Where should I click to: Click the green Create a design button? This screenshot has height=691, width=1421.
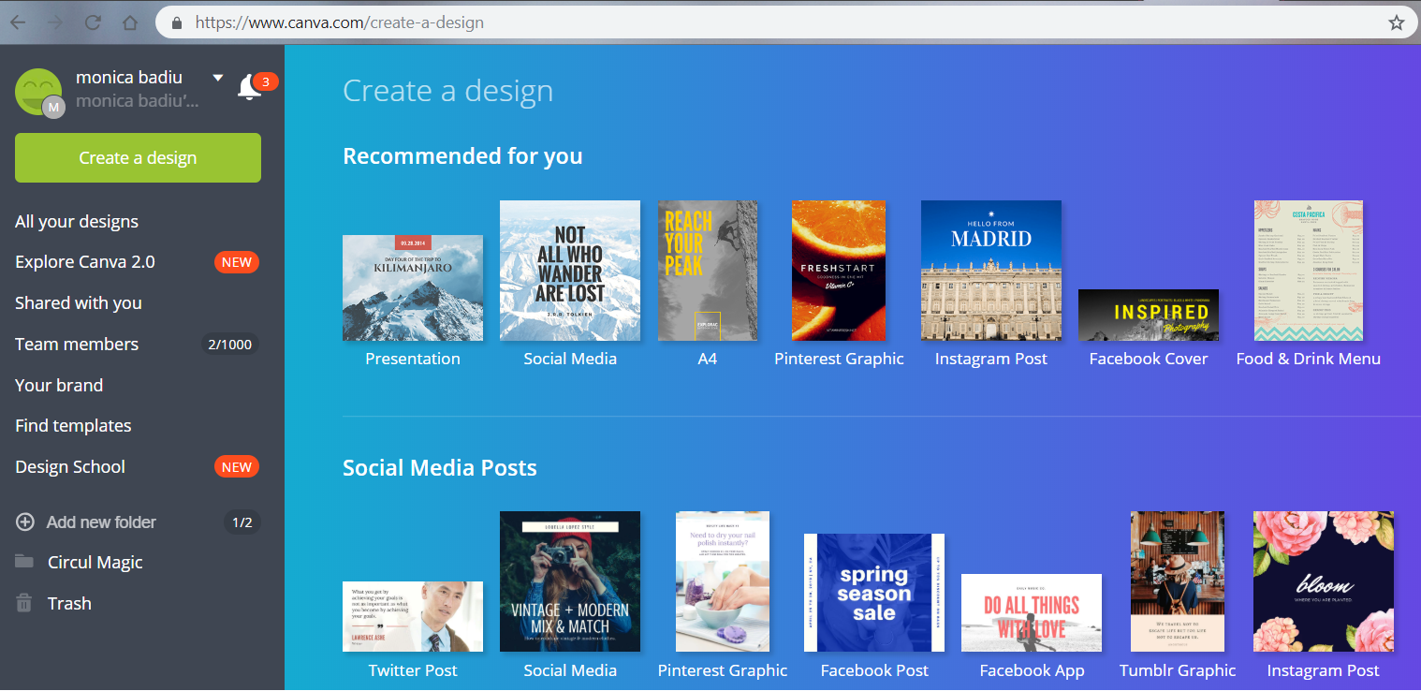click(138, 157)
